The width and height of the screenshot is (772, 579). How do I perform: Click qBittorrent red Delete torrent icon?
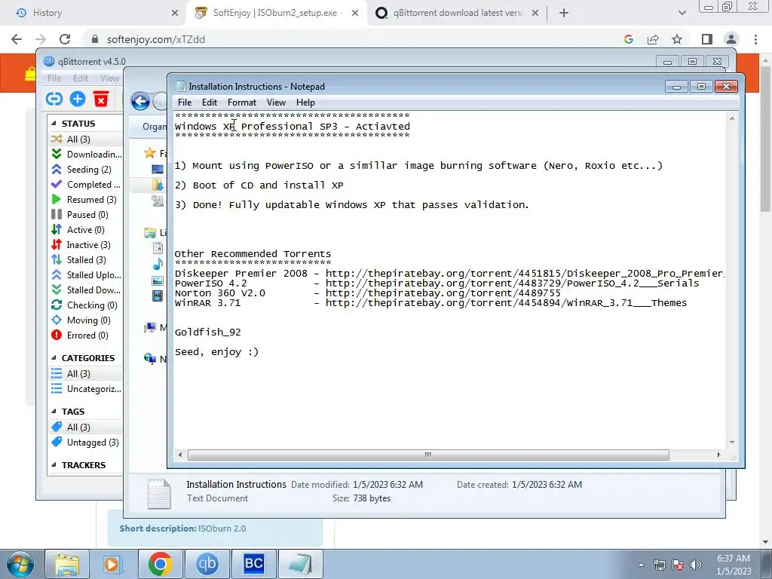[101, 99]
